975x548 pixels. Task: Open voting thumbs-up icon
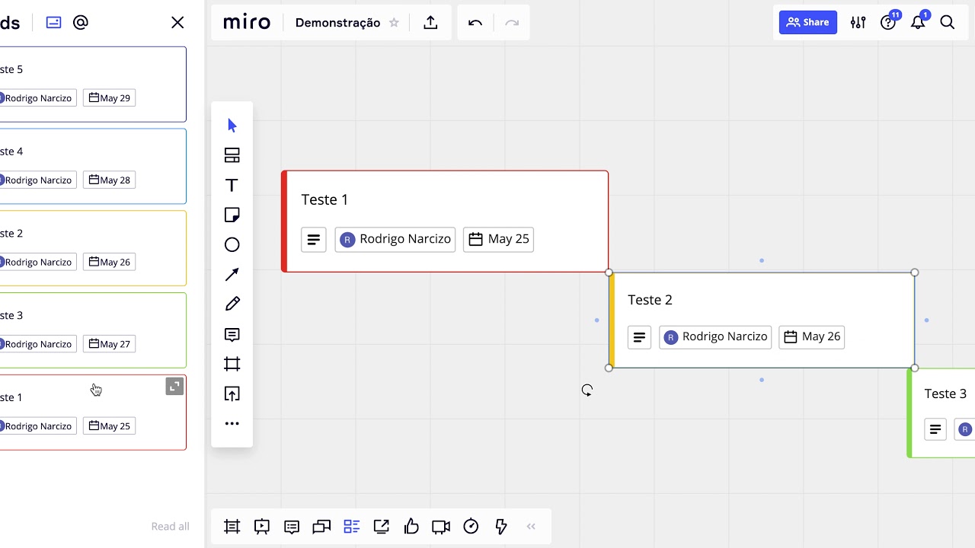pyautogui.click(x=411, y=526)
